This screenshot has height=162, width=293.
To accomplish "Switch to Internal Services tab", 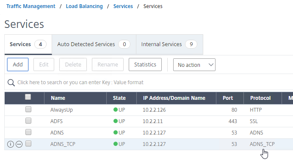I will coord(169,44).
